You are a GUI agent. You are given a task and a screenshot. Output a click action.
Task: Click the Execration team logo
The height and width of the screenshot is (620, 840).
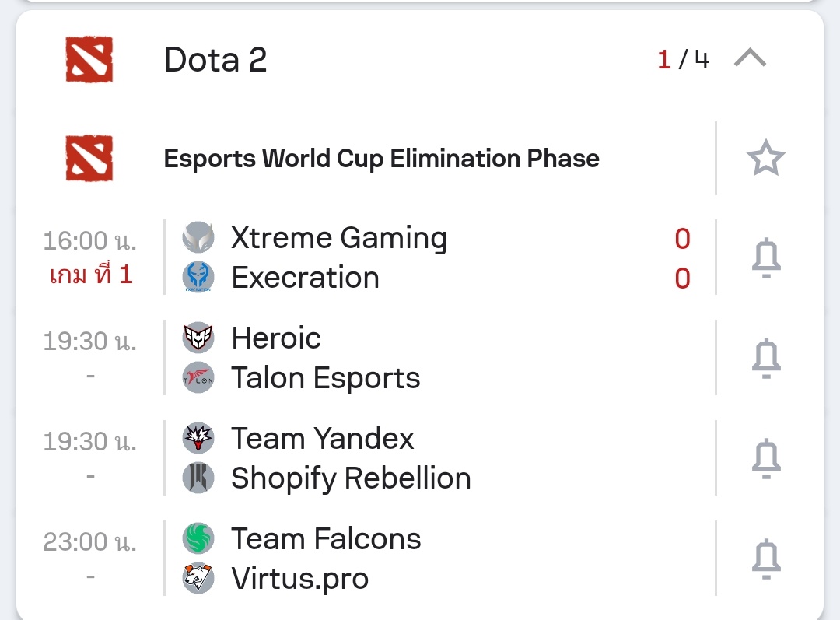pyautogui.click(x=198, y=277)
